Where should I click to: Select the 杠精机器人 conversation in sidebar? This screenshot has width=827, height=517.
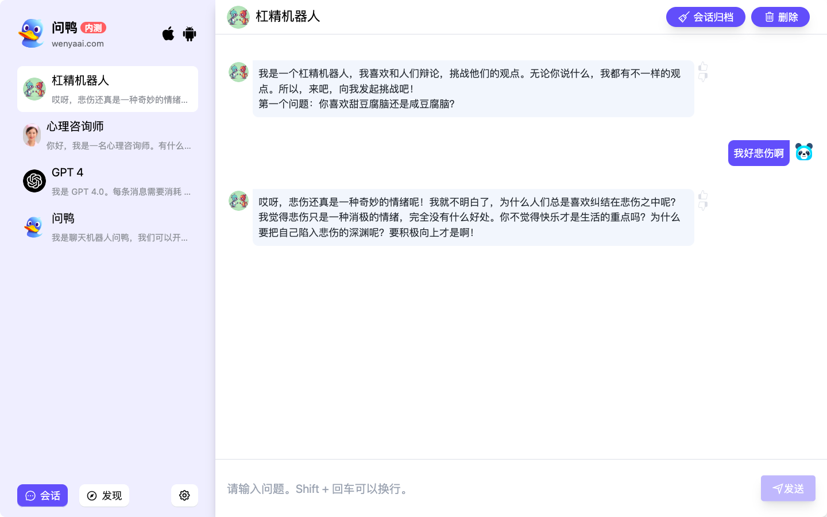point(107,89)
